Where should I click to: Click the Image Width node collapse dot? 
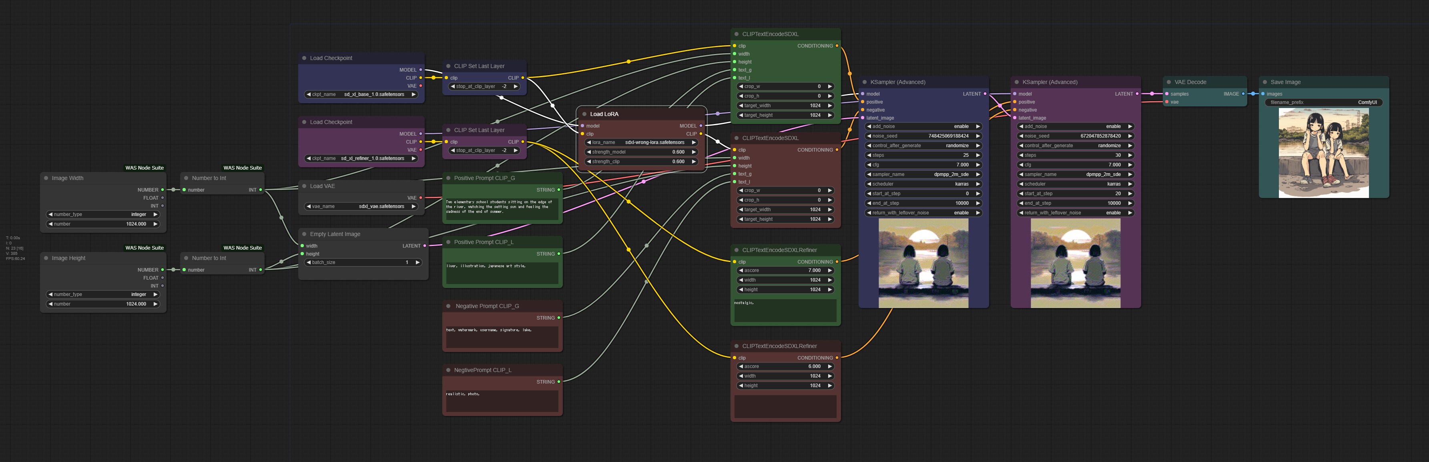point(46,178)
